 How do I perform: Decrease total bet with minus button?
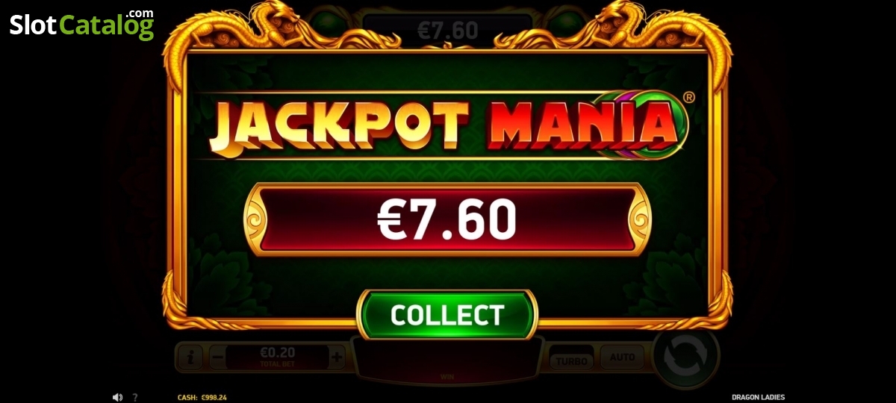point(217,357)
